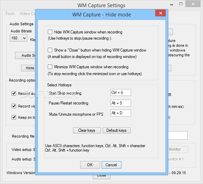Click the partially hidden Close button below dialog
Image resolution: width=203 pixels, height=184 pixels.
pyautogui.click(x=102, y=177)
